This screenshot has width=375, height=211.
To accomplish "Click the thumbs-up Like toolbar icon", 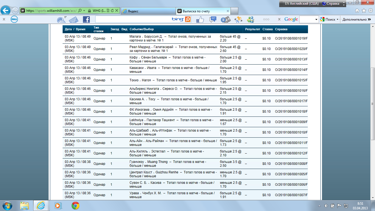I will (x=200, y=20).
